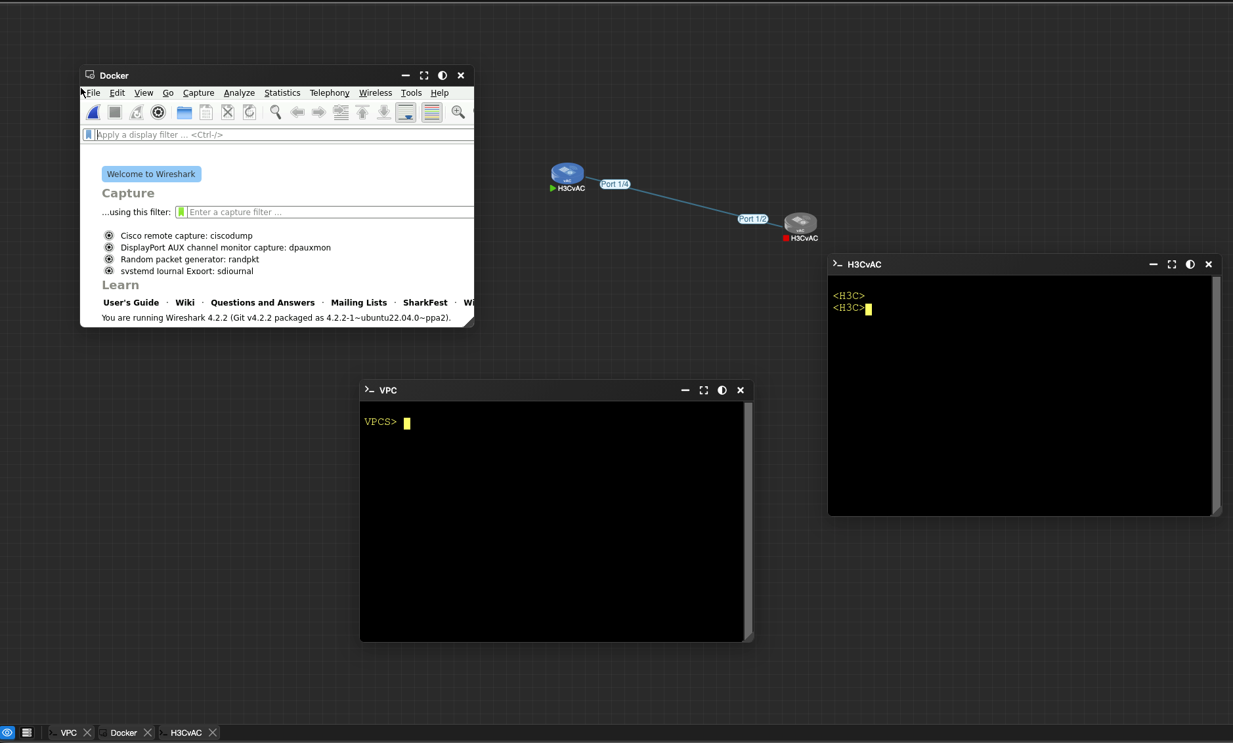The width and height of the screenshot is (1233, 743).
Task: Close the Docker tab in bottom bar
Action: 148,733
